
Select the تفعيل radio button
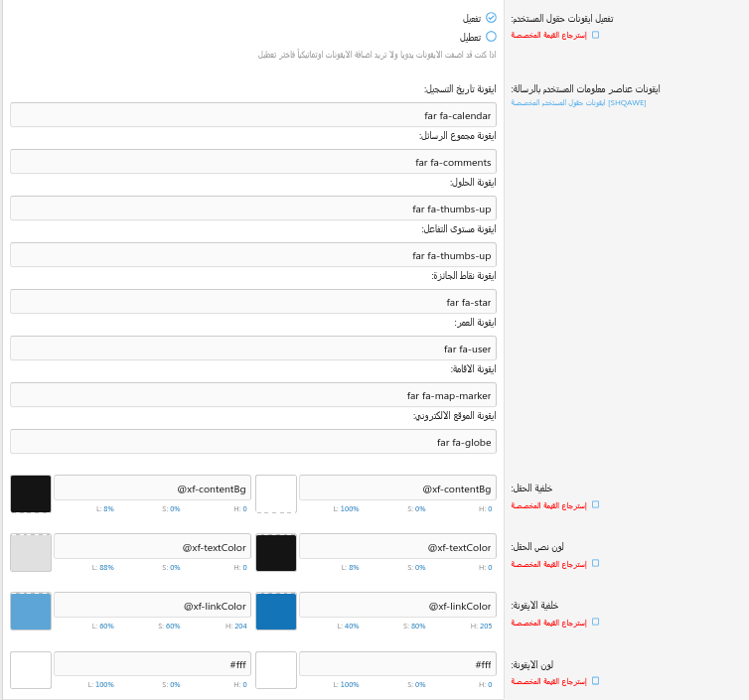491,18
